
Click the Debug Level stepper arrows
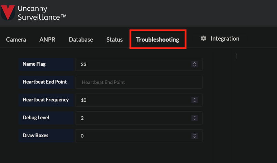point(195,118)
